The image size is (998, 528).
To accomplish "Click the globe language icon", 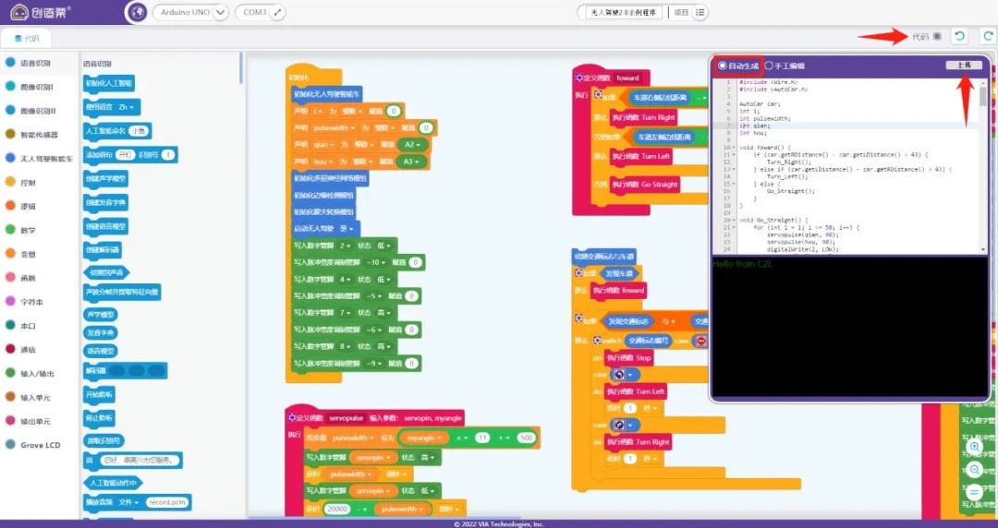I will pyautogui.click(x=136, y=13).
